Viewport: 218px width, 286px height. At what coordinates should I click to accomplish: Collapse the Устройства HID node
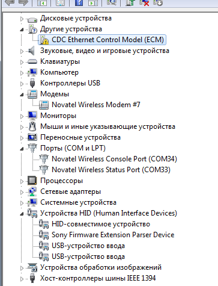click(22, 214)
